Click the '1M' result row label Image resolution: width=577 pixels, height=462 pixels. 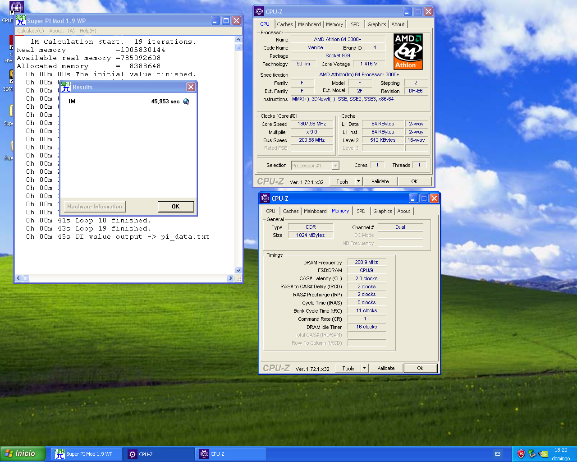71,102
